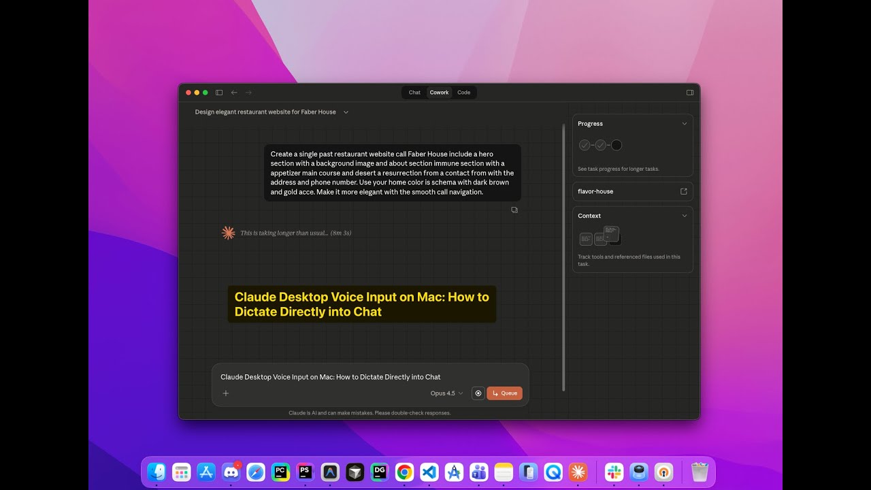Open Google Chrome from the dock

404,472
